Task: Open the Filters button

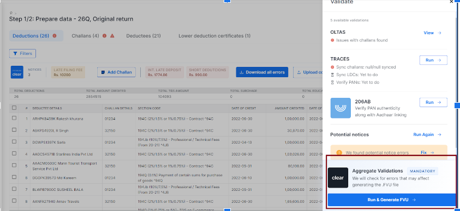Action: (x=22, y=53)
